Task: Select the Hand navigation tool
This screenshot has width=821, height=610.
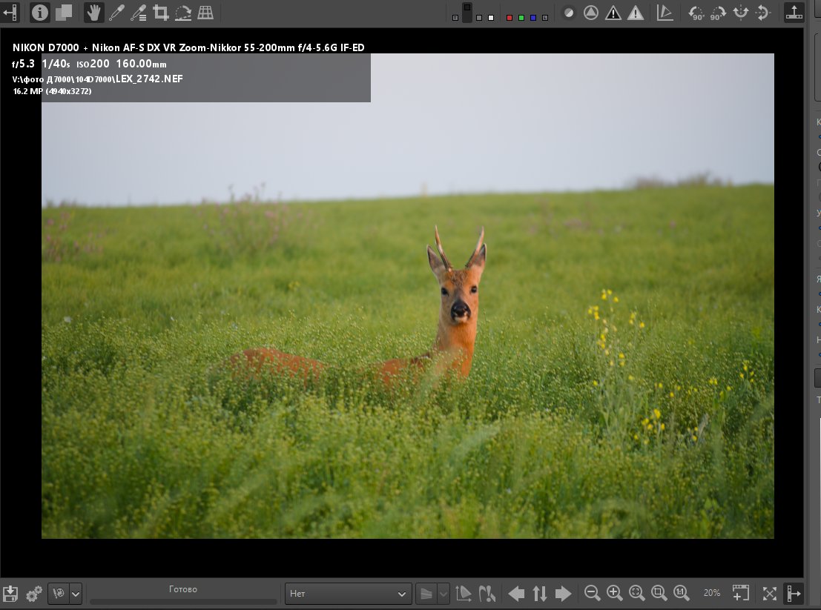Action: coord(93,13)
